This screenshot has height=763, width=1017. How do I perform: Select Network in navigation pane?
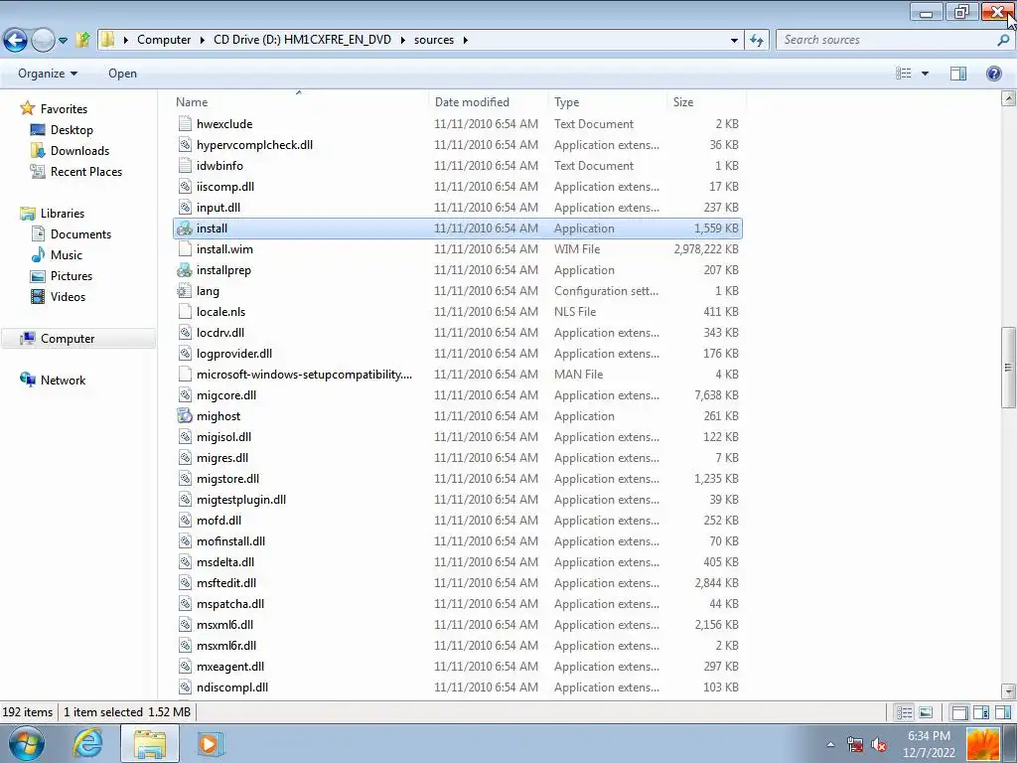[63, 381]
